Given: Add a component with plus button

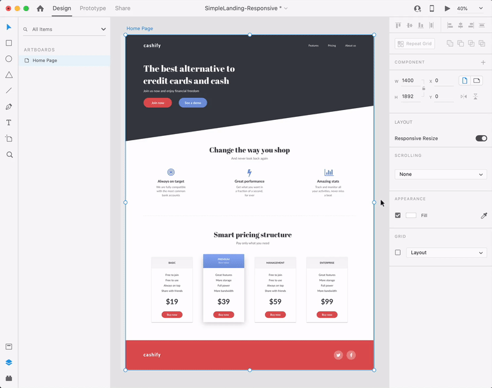Looking at the screenshot, I should coord(483,63).
